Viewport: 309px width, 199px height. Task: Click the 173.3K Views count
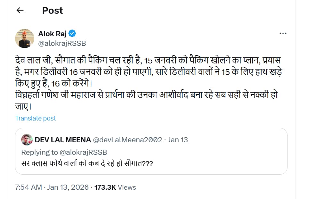pyautogui.click(x=105, y=187)
